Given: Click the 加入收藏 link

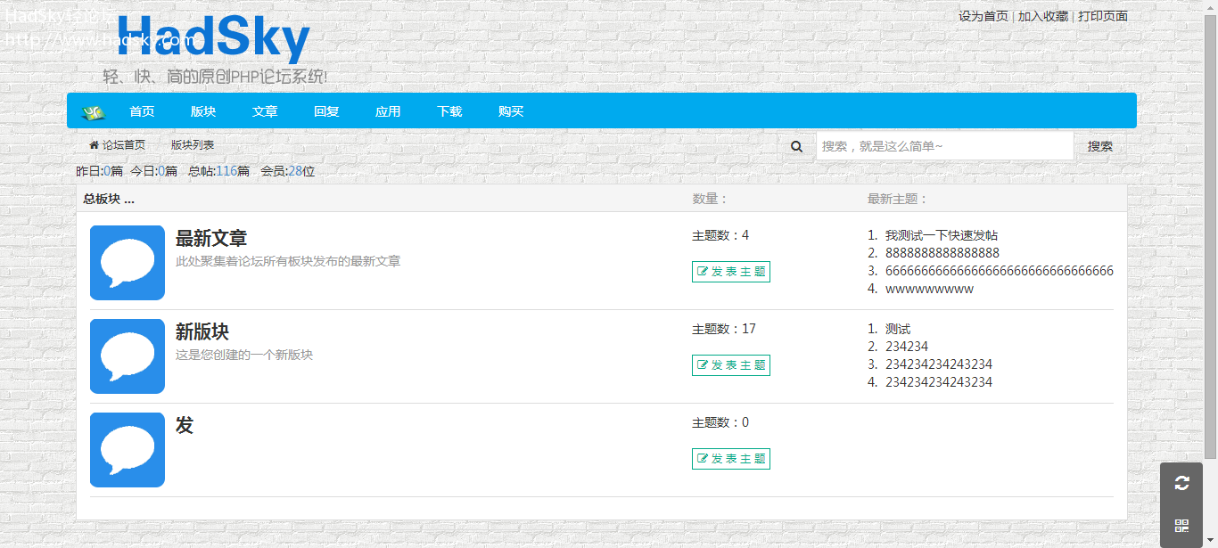Looking at the screenshot, I should (x=1043, y=16).
